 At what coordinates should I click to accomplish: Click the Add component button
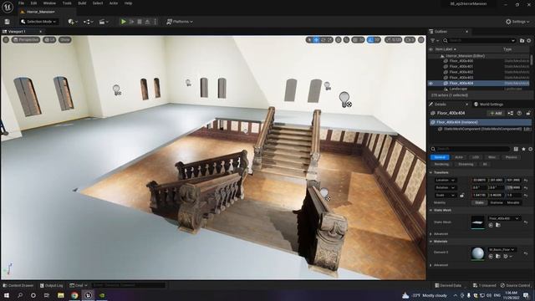click(x=496, y=114)
